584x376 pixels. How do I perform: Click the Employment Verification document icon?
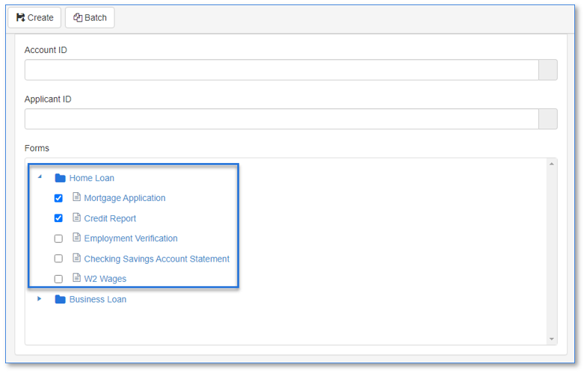(x=76, y=237)
